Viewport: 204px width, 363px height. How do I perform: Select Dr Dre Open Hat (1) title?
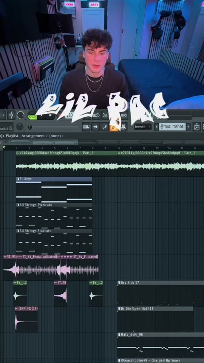pos(137,309)
